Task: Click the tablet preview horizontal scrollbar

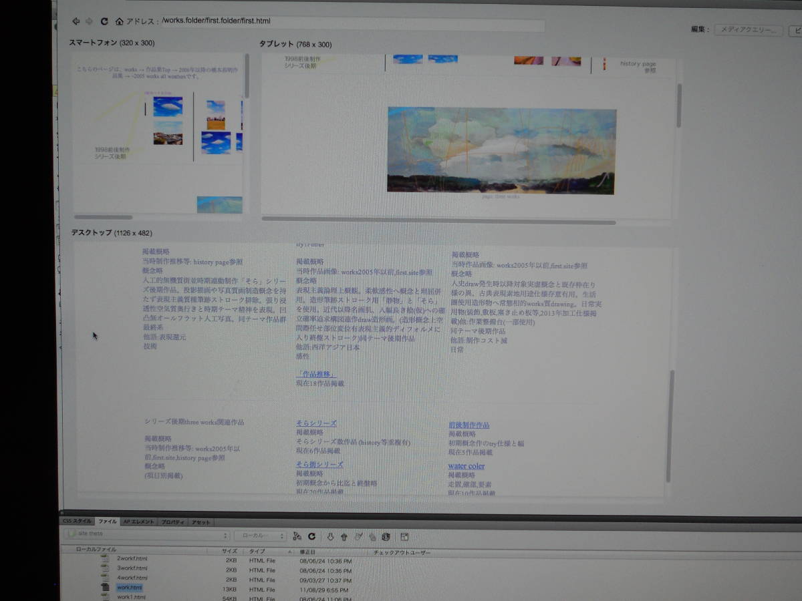Action: (438, 220)
